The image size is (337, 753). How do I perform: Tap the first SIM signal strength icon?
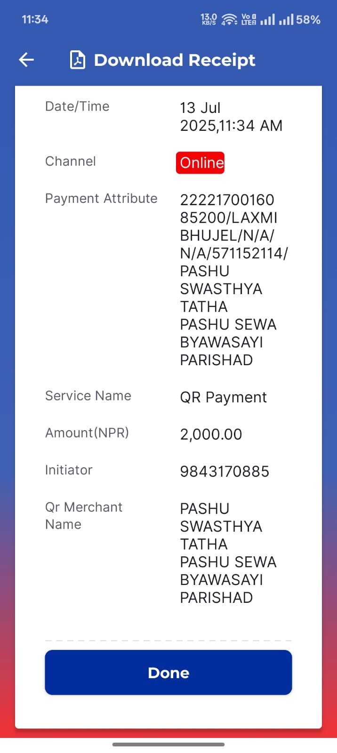[267, 19]
